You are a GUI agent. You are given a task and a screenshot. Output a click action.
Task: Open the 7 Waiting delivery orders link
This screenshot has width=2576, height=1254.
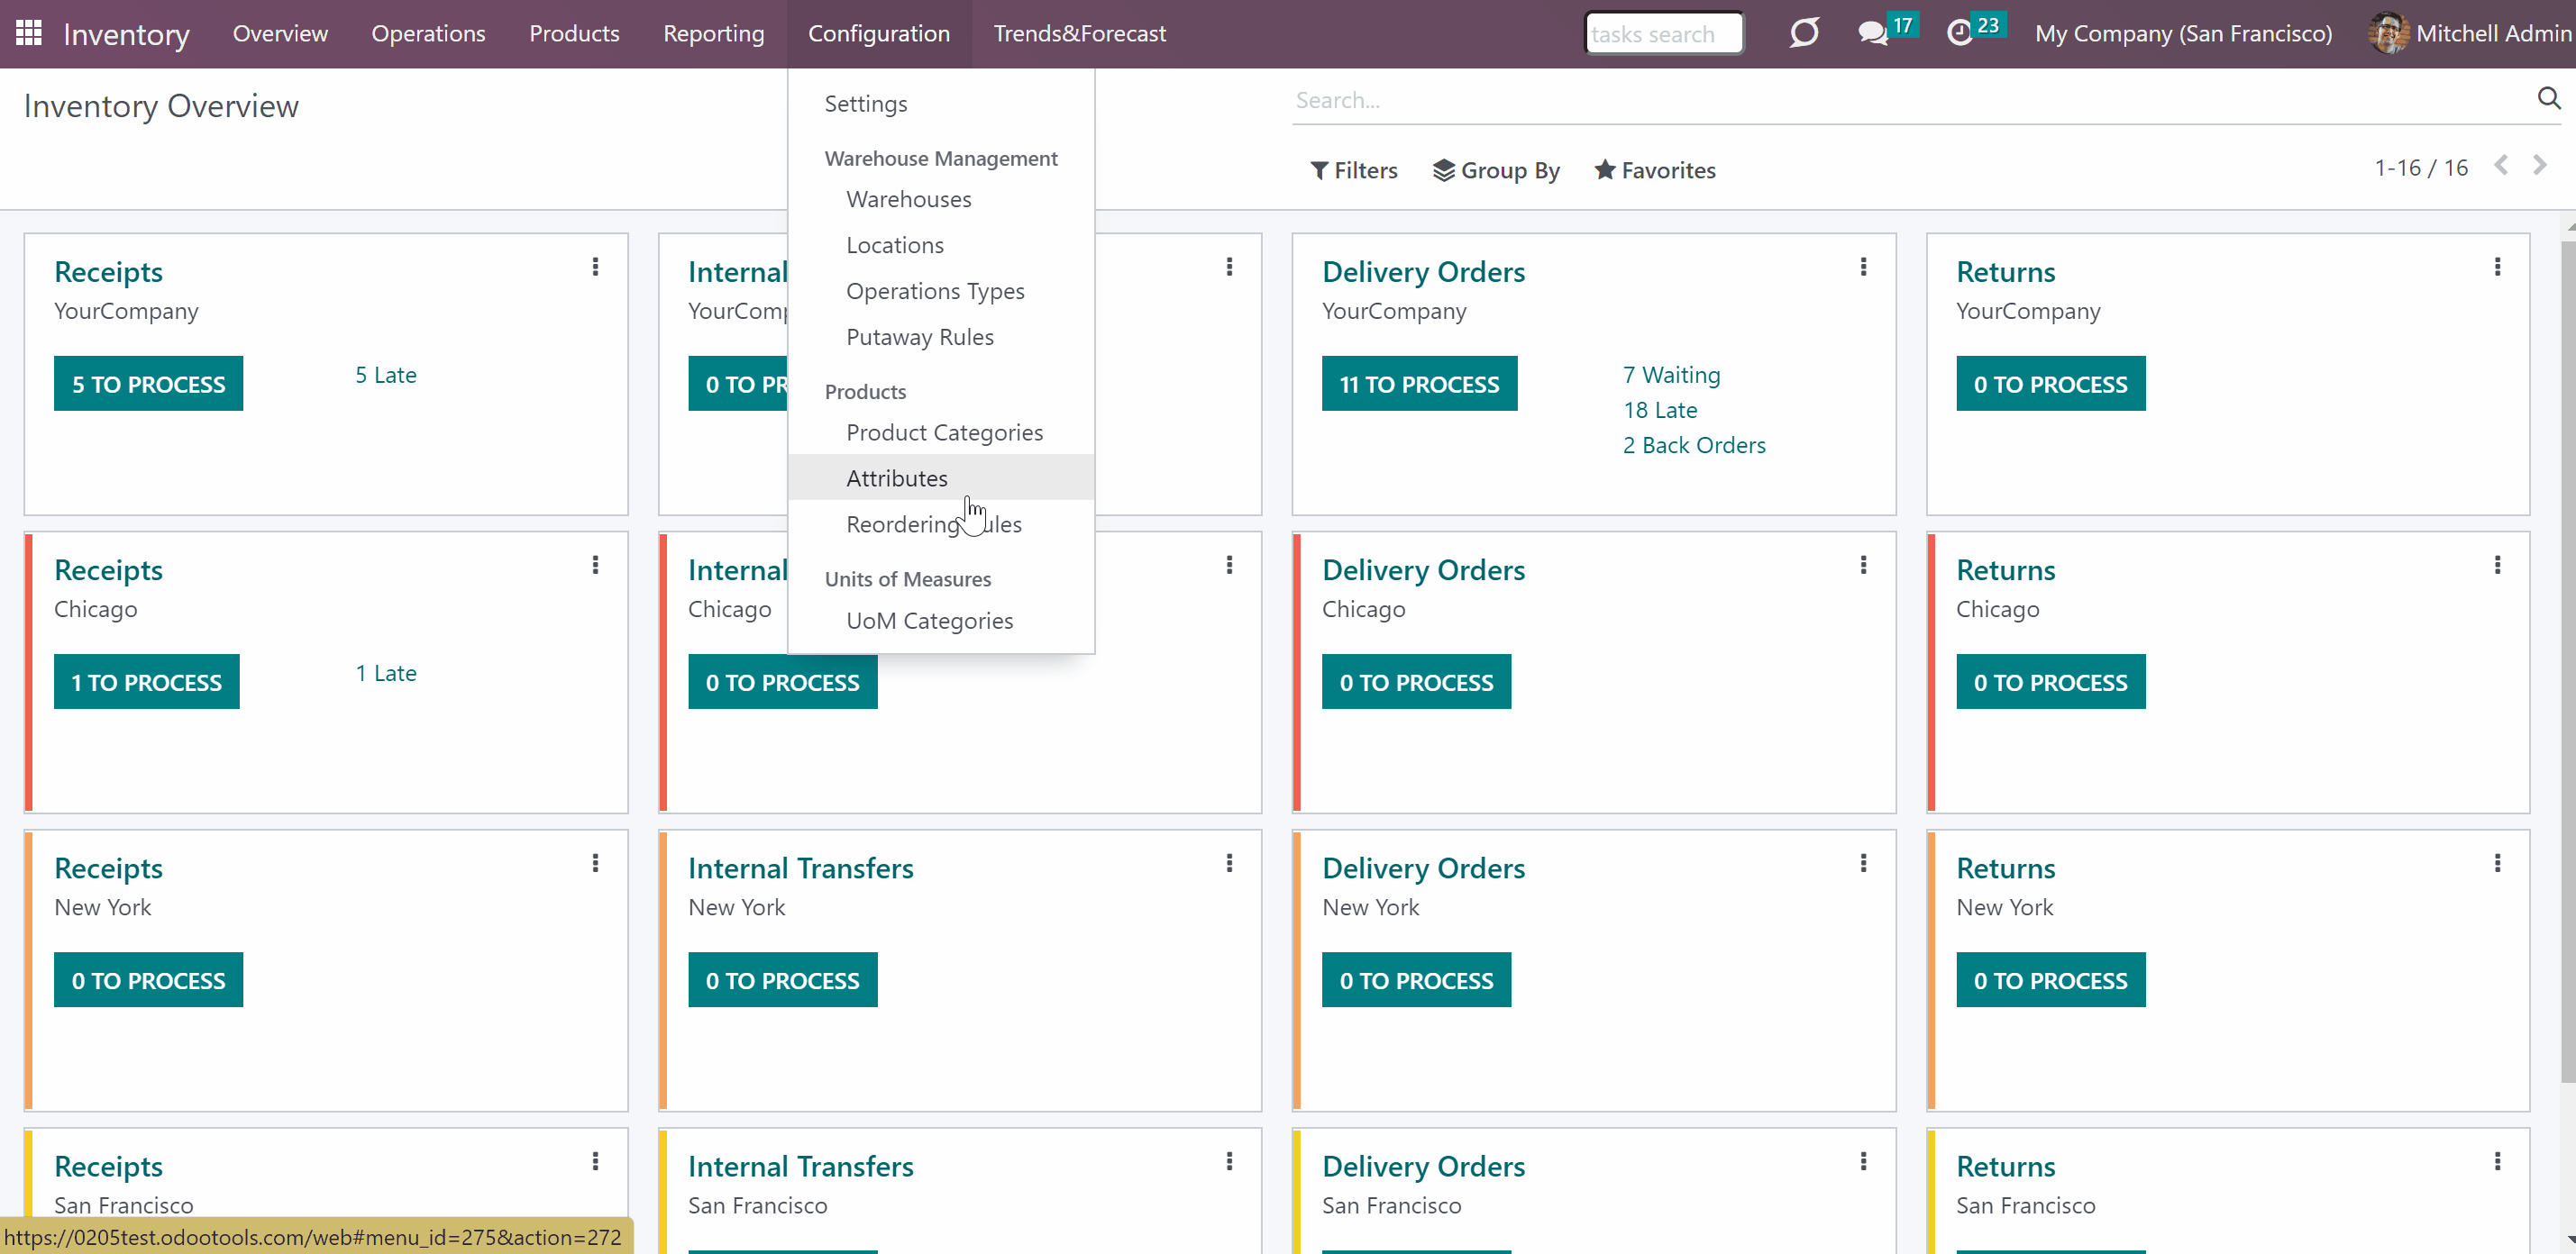click(1671, 375)
